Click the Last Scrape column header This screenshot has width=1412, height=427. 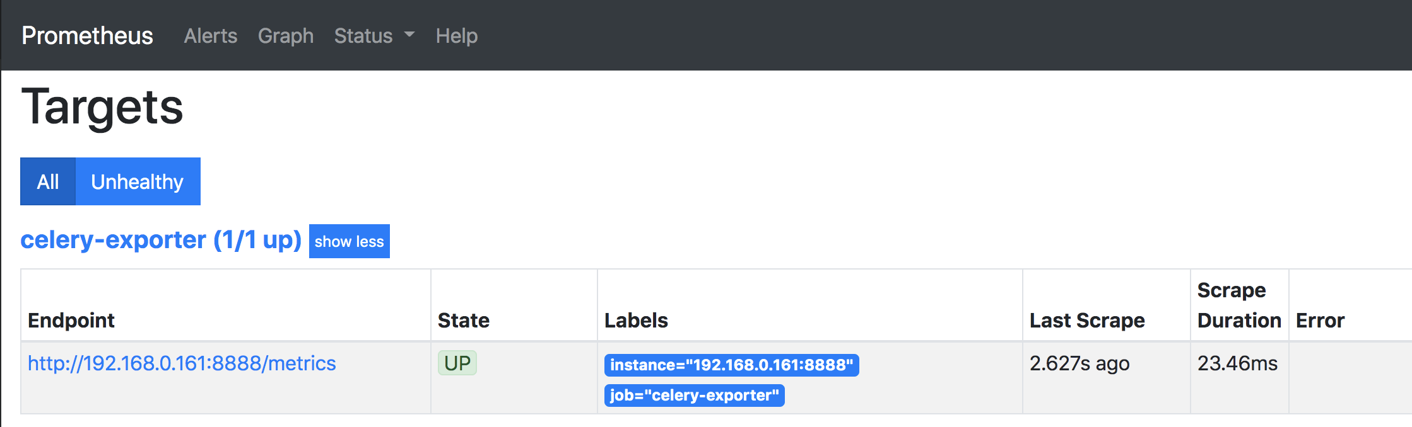coord(1086,321)
